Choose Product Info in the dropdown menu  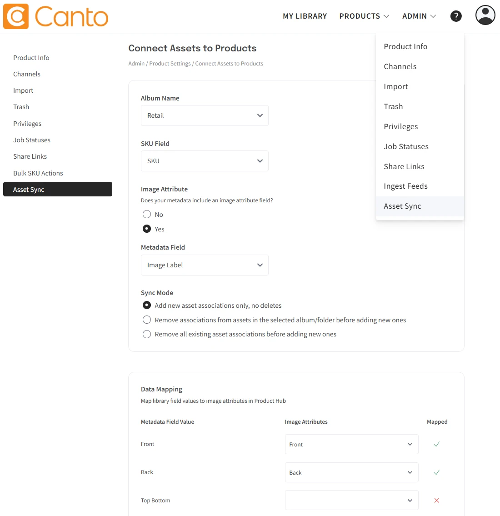(x=420, y=46)
